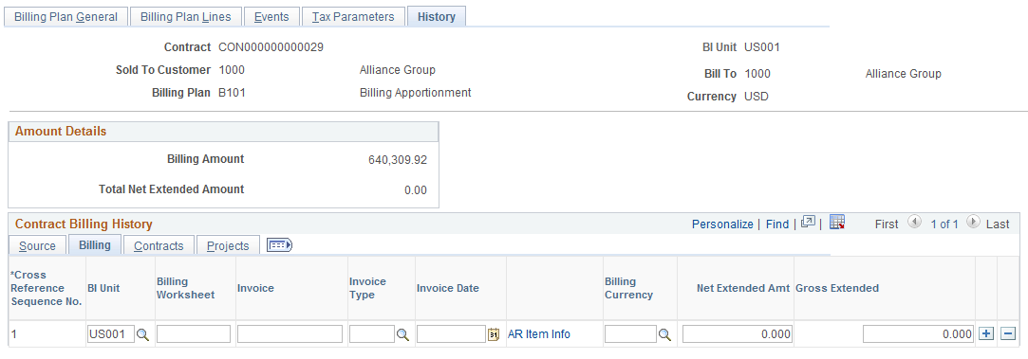Add a new history row with plus
Screen dimensions: 1028x359
(985, 334)
